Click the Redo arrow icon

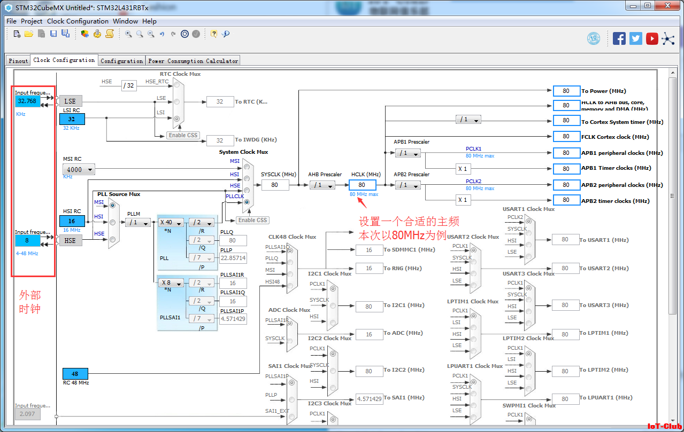tap(173, 34)
